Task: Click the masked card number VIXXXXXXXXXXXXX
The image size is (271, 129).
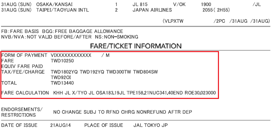Action: pyautogui.click(x=71, y=55)
